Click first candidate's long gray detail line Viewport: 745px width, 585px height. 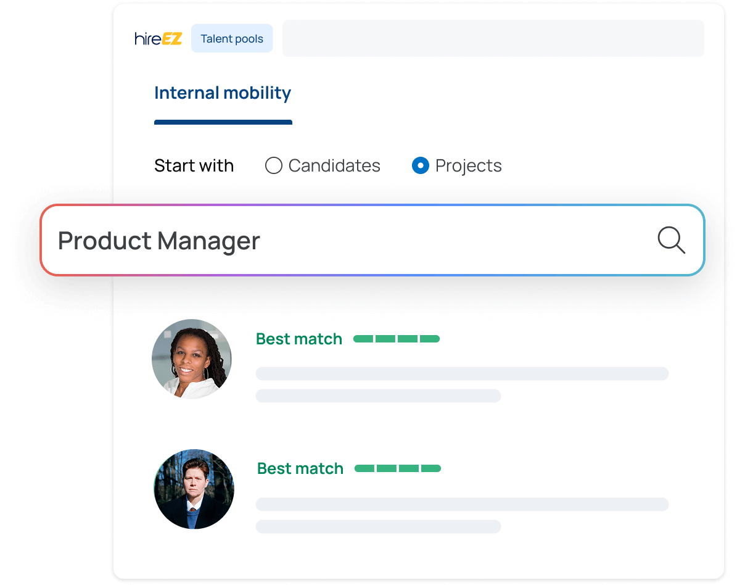[x=462, y=373]
